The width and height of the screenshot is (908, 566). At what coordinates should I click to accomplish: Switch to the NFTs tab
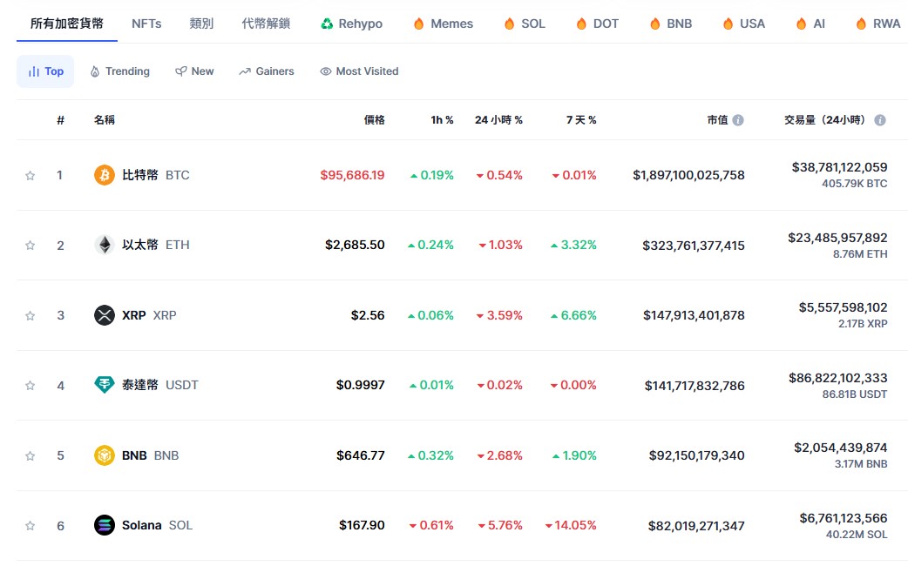point(146,24)
